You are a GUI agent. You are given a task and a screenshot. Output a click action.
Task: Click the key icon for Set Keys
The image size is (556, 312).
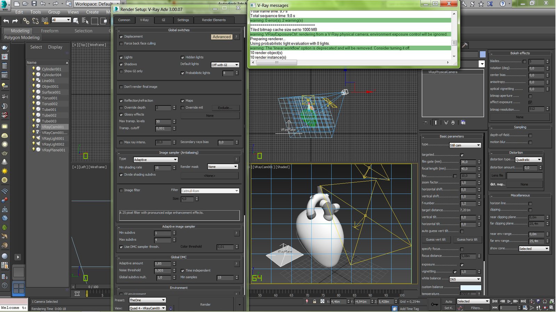click(x=434, y=304)
